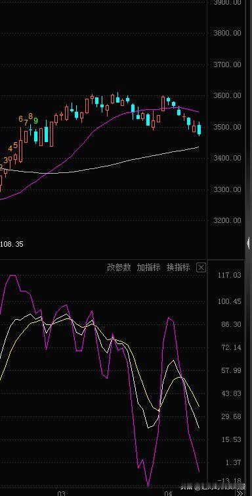The height and width of the screenshot is (496, 252).
Task: Click the 108.35 value readout
Action: [12, 244]
